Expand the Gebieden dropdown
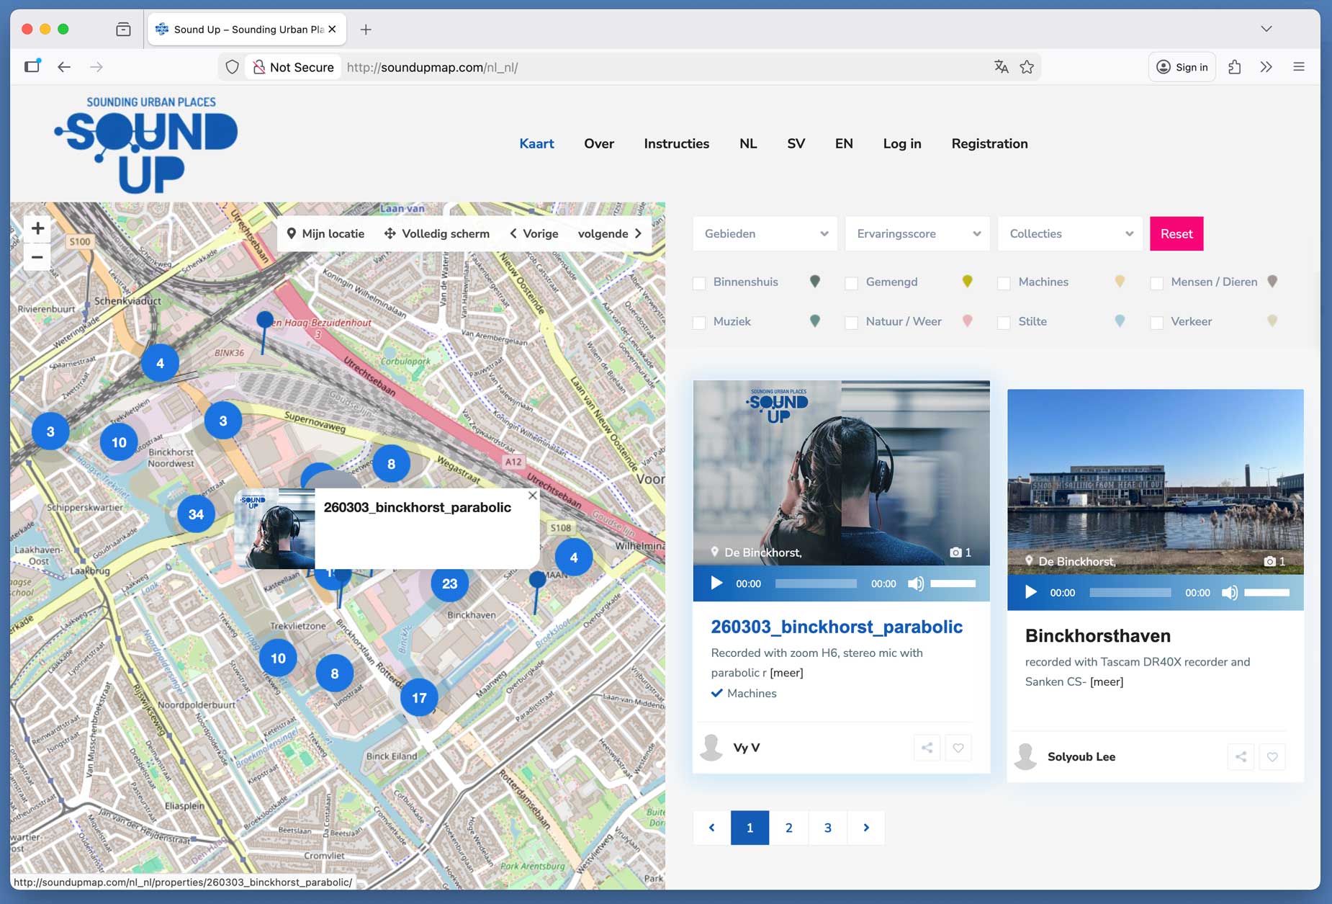Screen dimensions: 1332x904 pyautogui.click(x=765, y=234)
